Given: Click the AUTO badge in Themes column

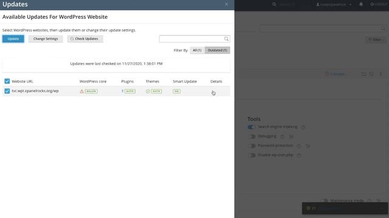Looking at the screenshot, I should tap(156, 91).
